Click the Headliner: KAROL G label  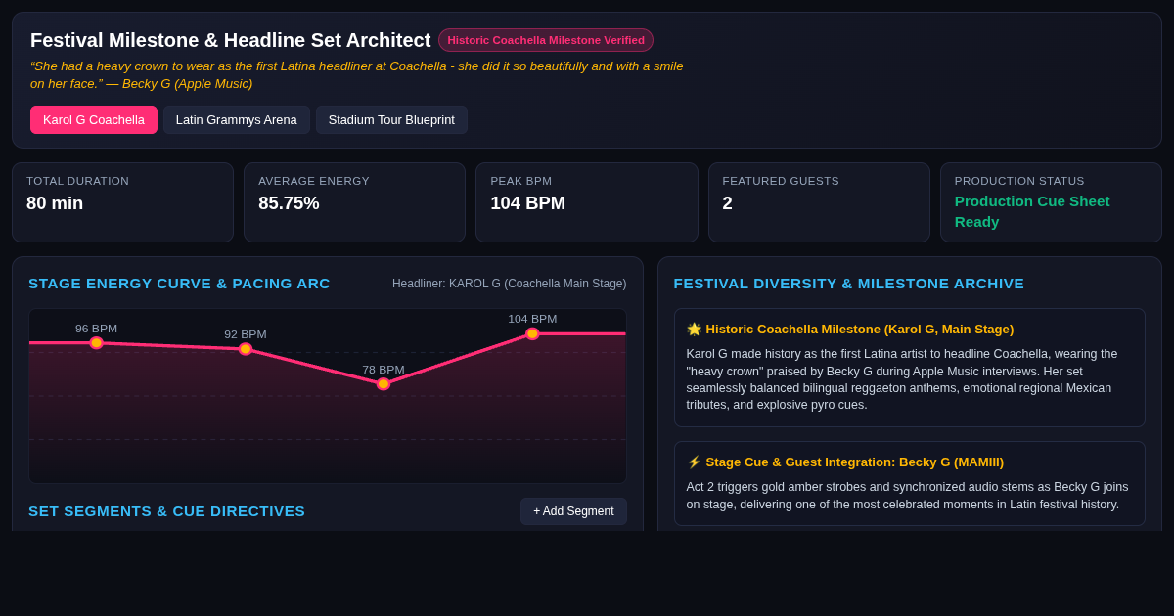[x=510, y=284]
